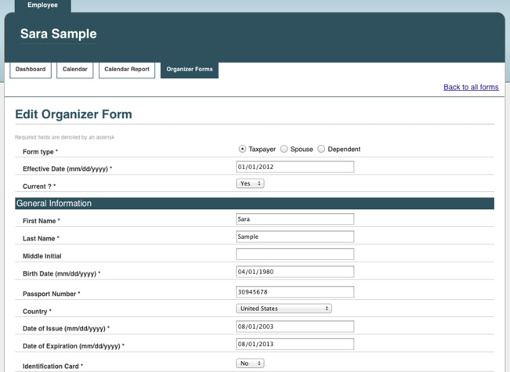The image size is (510, 372).
Task: Select the Spouse form type option
Action: [x=284, y=149]
